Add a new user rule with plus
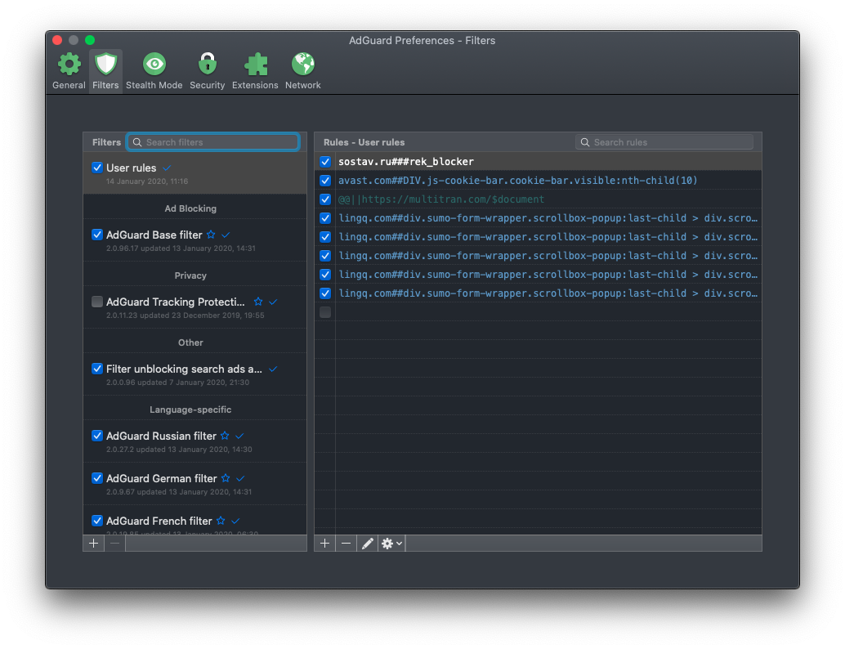845x649 pixels. coord(324,544)
